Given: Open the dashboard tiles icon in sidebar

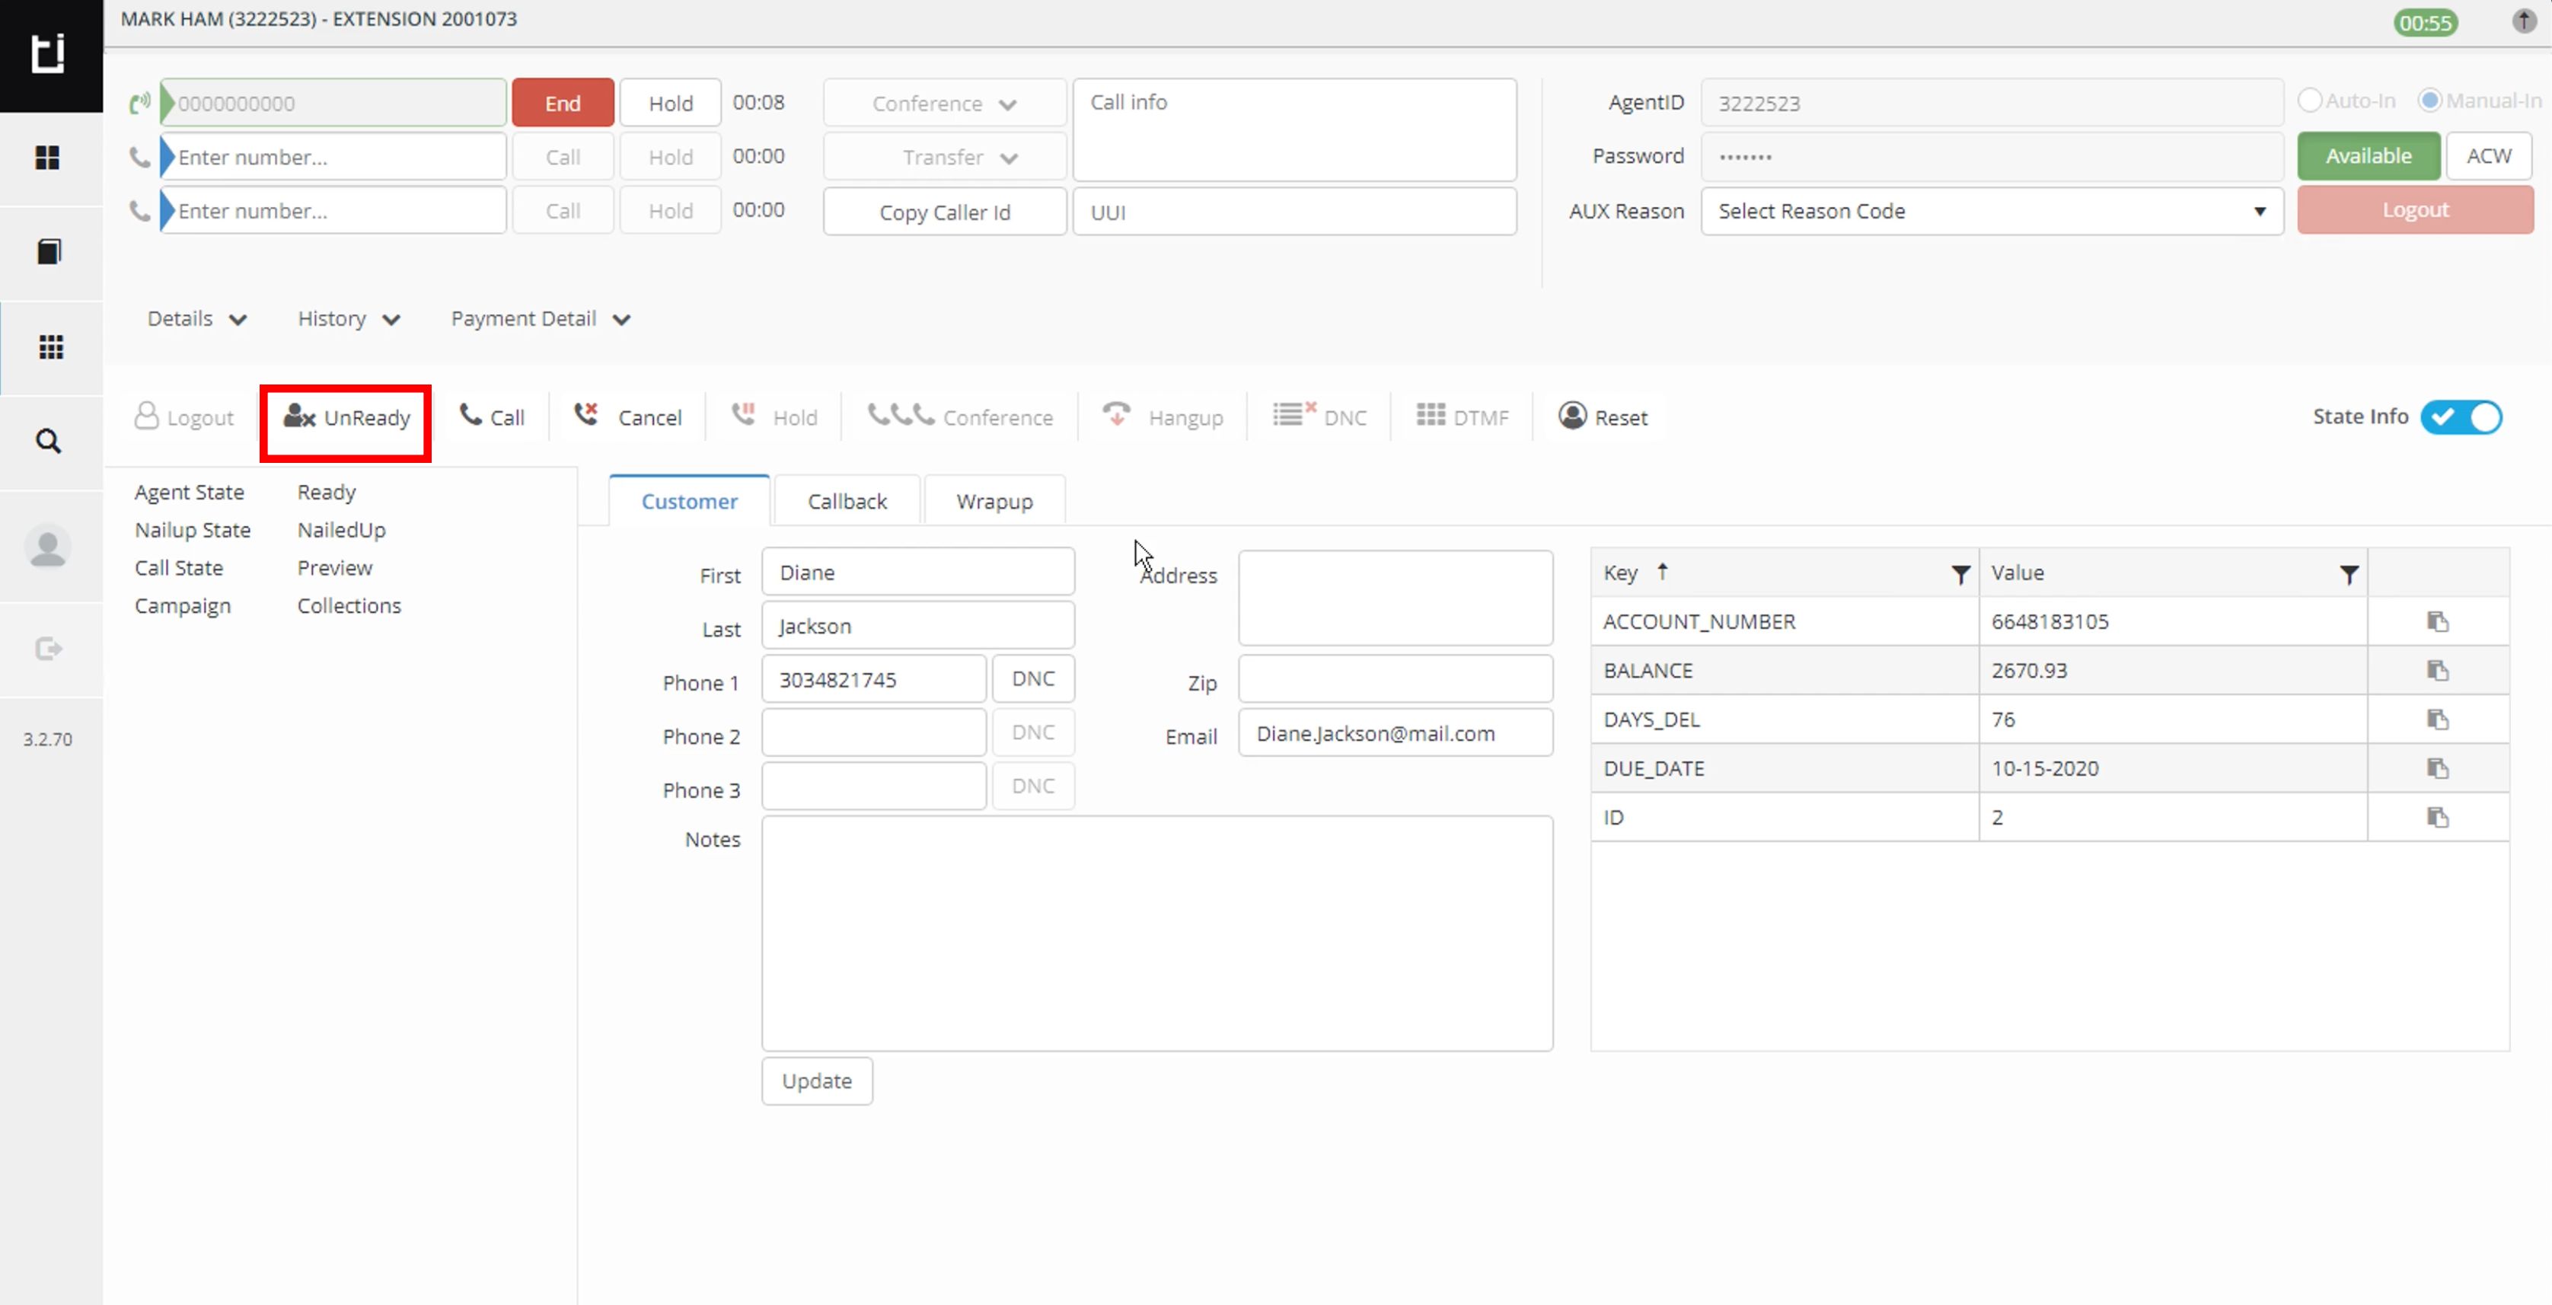Looking at the screenshot, I should [x=47, y=158].
